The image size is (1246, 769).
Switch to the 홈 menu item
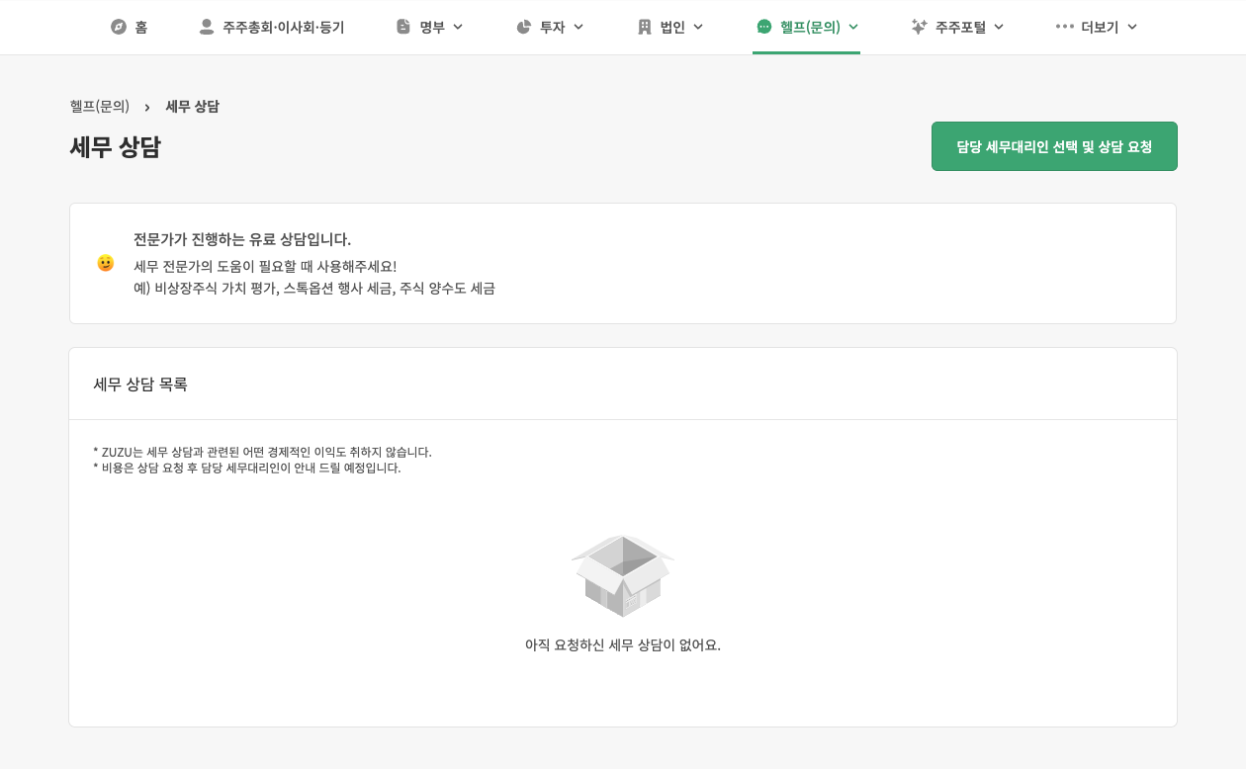[x=130, y=27]
